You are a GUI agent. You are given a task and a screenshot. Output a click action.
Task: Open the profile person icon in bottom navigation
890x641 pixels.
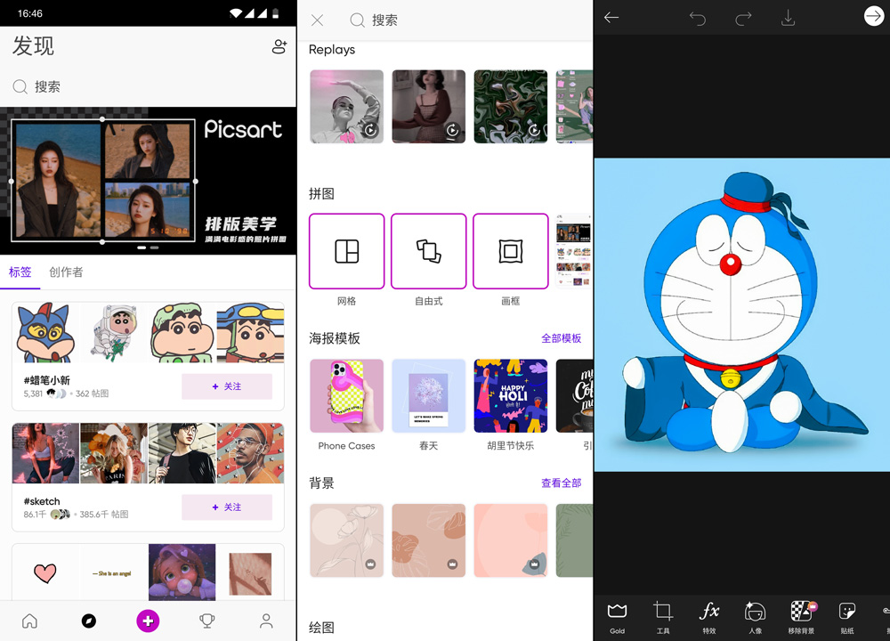[266, 621]
